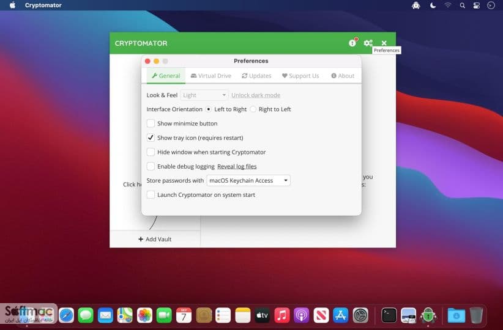
Task: Switch to the General preferences tab
Action: pos(166,76)
